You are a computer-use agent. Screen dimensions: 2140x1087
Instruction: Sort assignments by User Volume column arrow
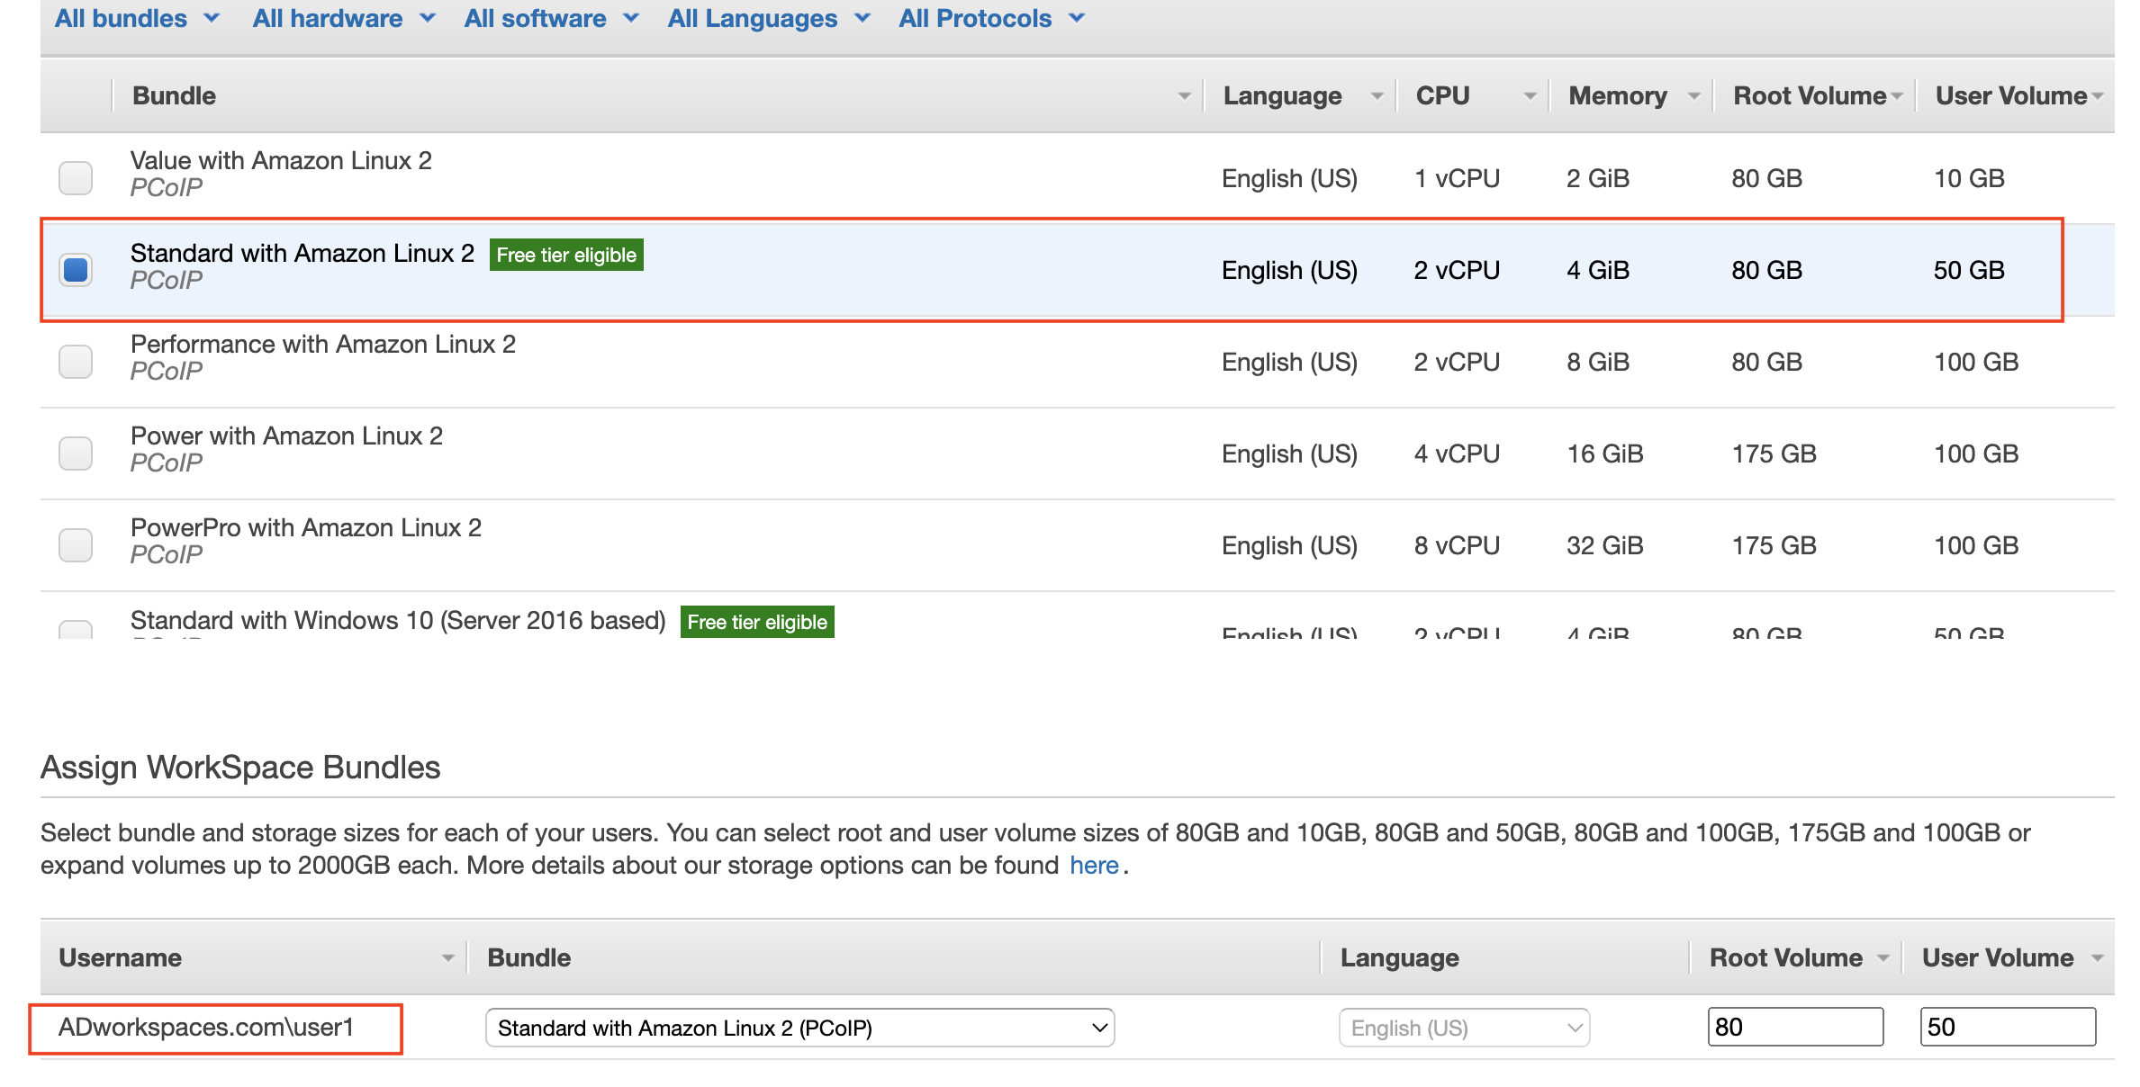coord(2097,958)
